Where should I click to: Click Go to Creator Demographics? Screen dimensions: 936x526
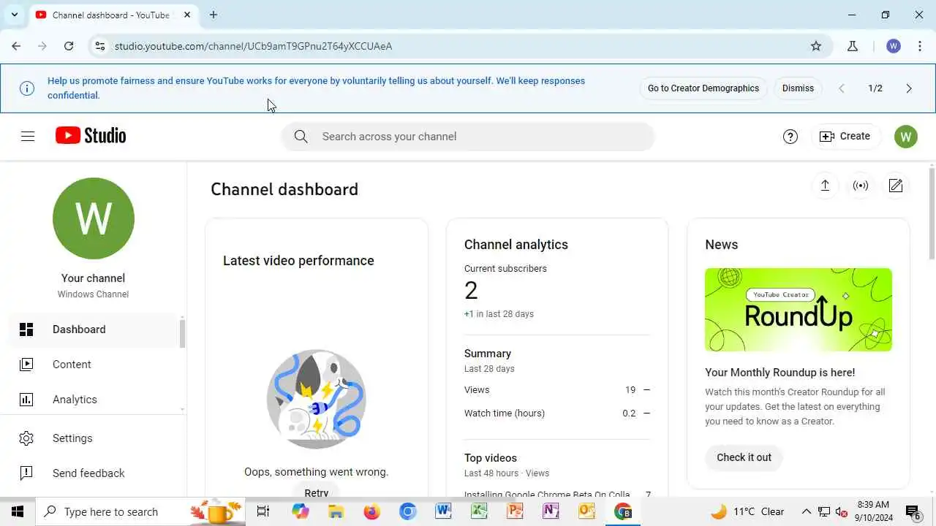(703, 88)
